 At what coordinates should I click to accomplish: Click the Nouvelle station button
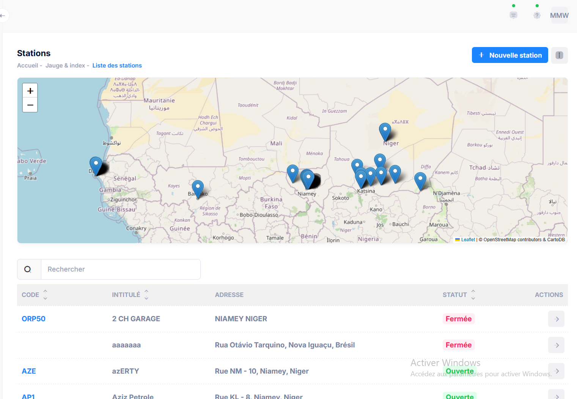pos(509,55)
